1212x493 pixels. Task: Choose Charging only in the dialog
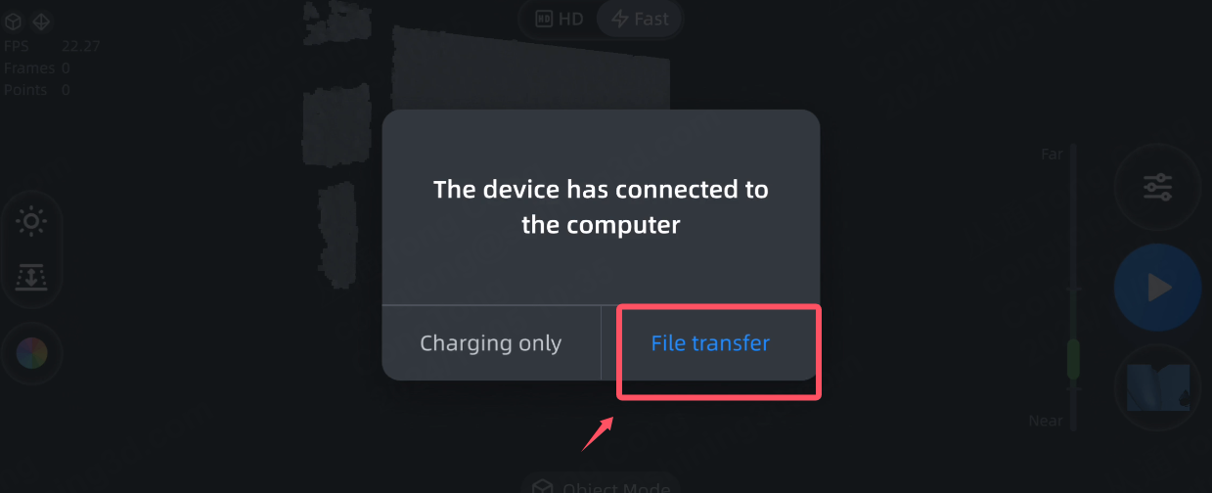(491, 343)
